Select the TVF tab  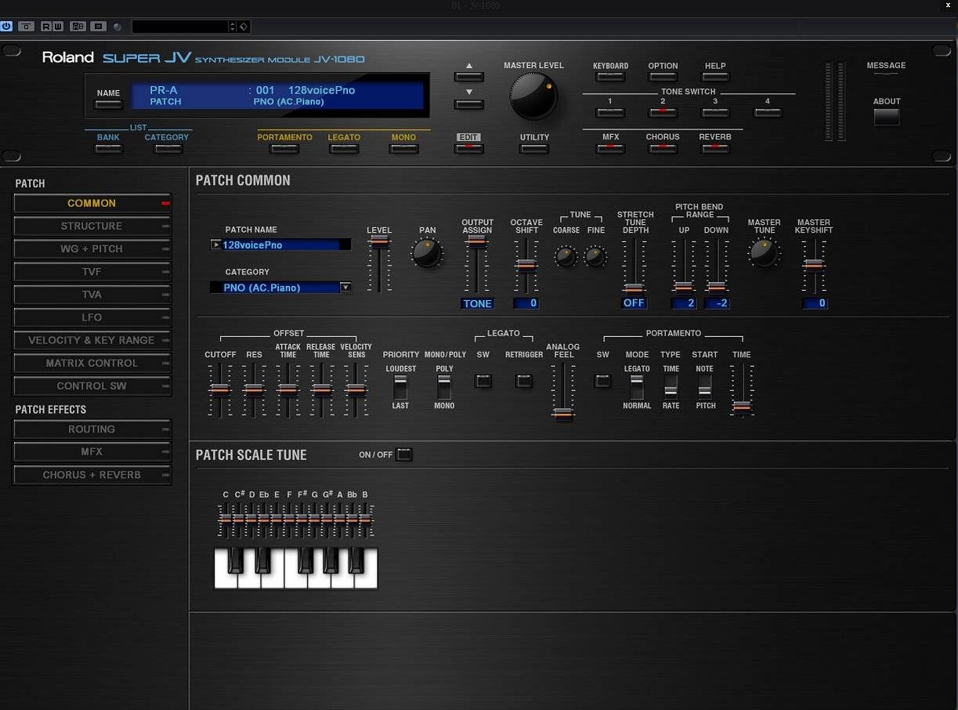[92, 271]
